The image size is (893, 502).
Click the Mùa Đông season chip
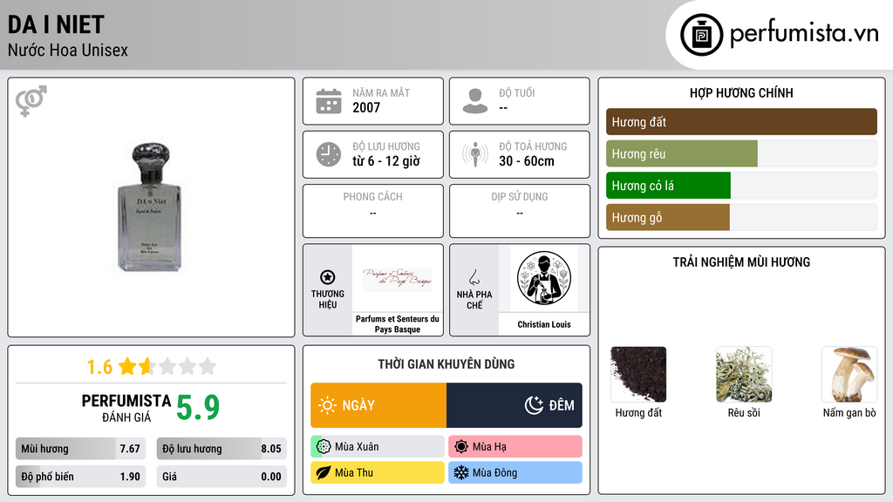[515, 472]
